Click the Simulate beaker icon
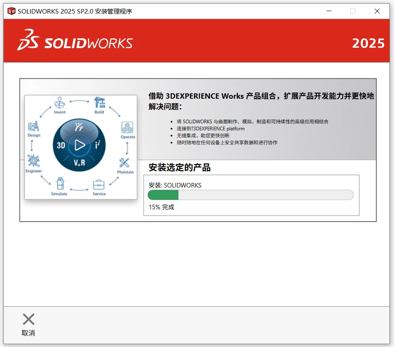The height and width of the screenshot is (347, 394). (x=60, y=183)
